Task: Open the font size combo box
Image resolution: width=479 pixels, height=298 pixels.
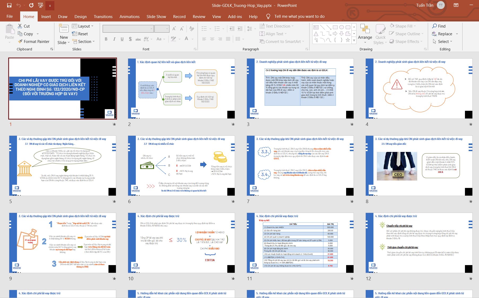Action: click(x=162, y=29)
